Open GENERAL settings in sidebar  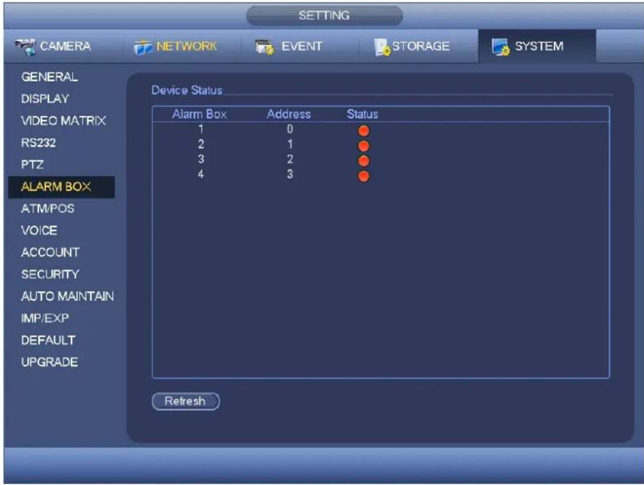[x=49, y=77]
